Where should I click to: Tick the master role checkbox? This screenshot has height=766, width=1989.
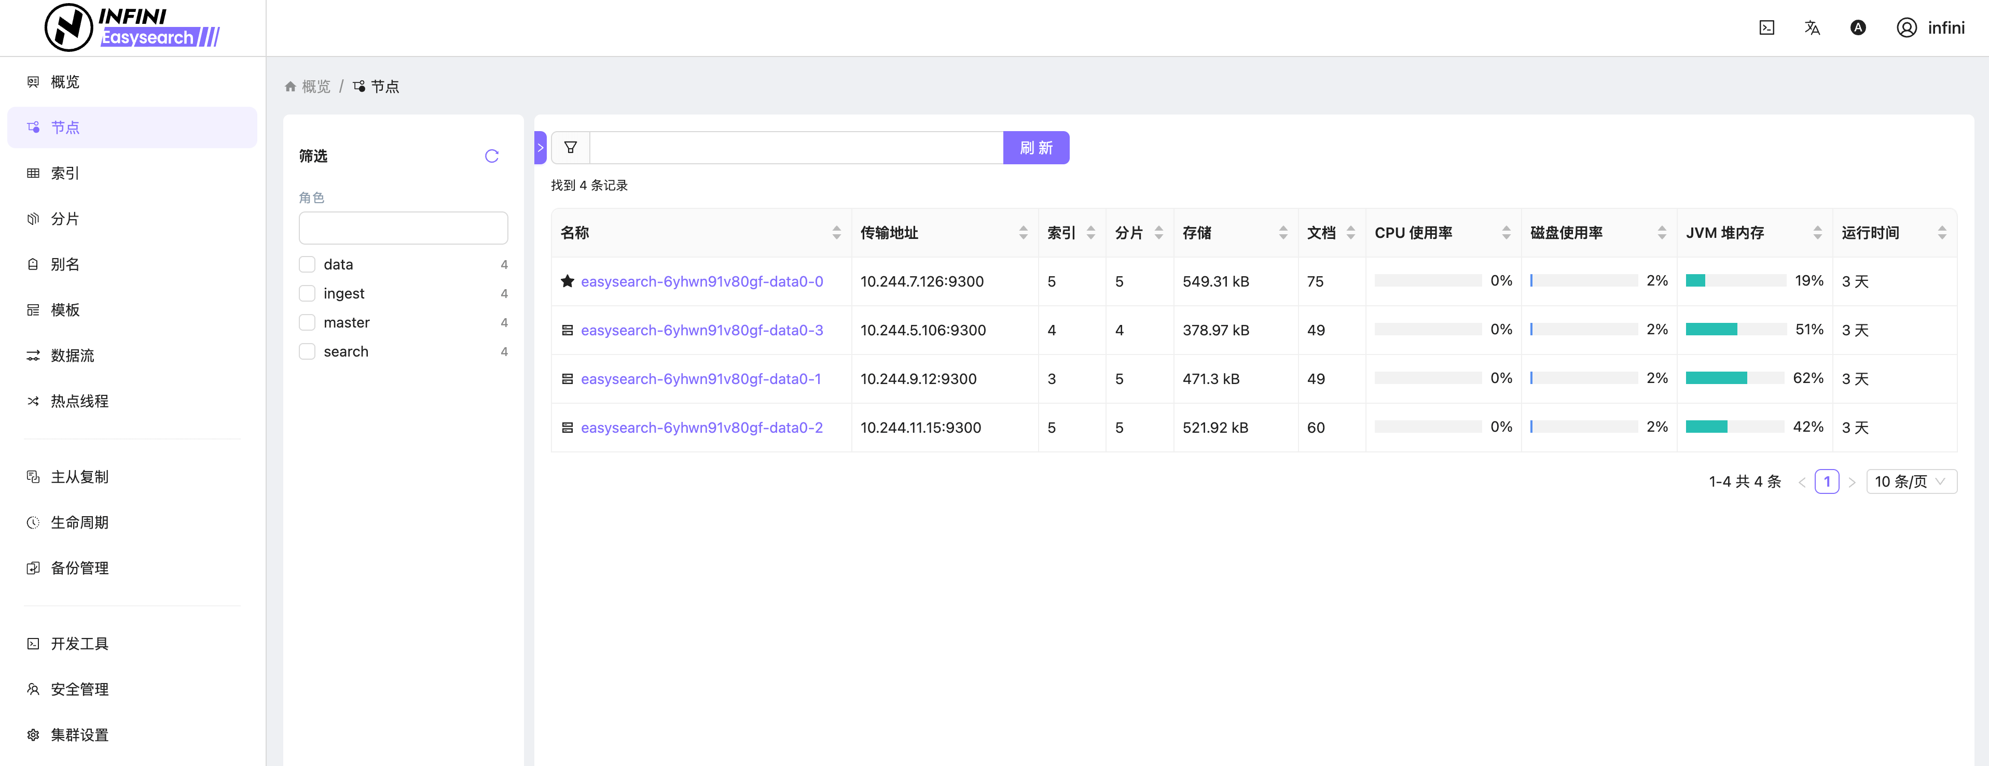pyautogui.click(x=307, y=322)
